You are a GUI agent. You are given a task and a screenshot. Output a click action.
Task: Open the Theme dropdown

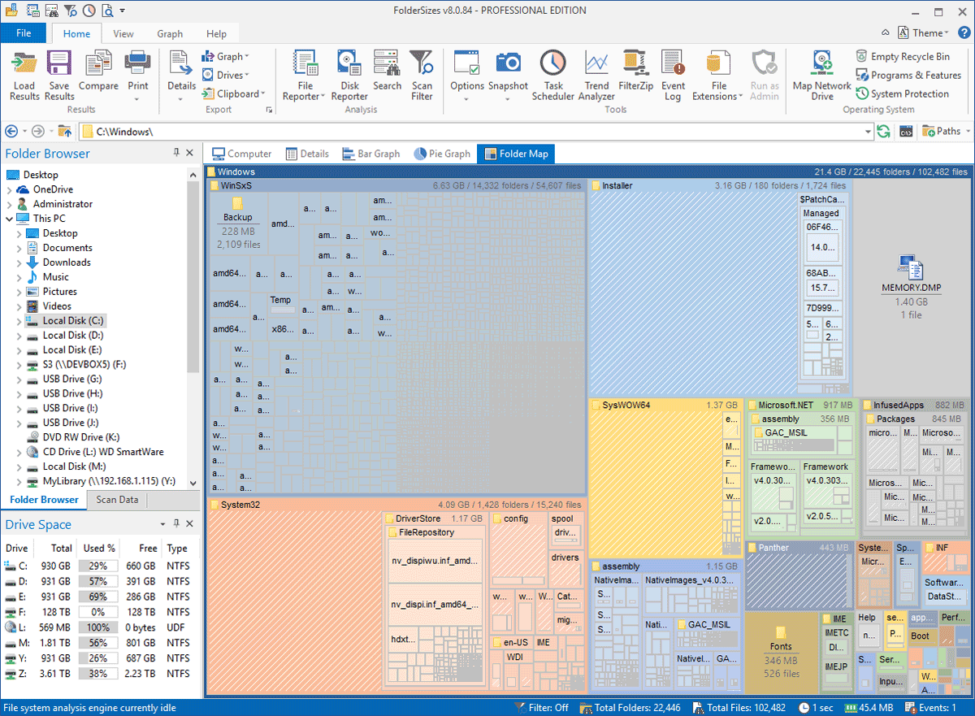click(923, 33)
